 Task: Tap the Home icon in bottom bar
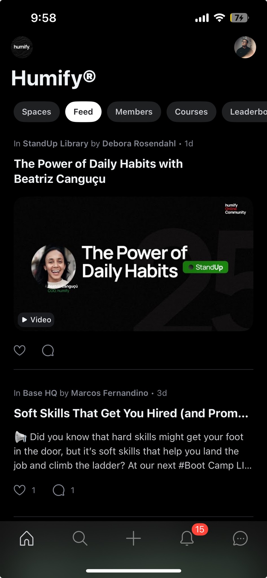click(27, 538)
